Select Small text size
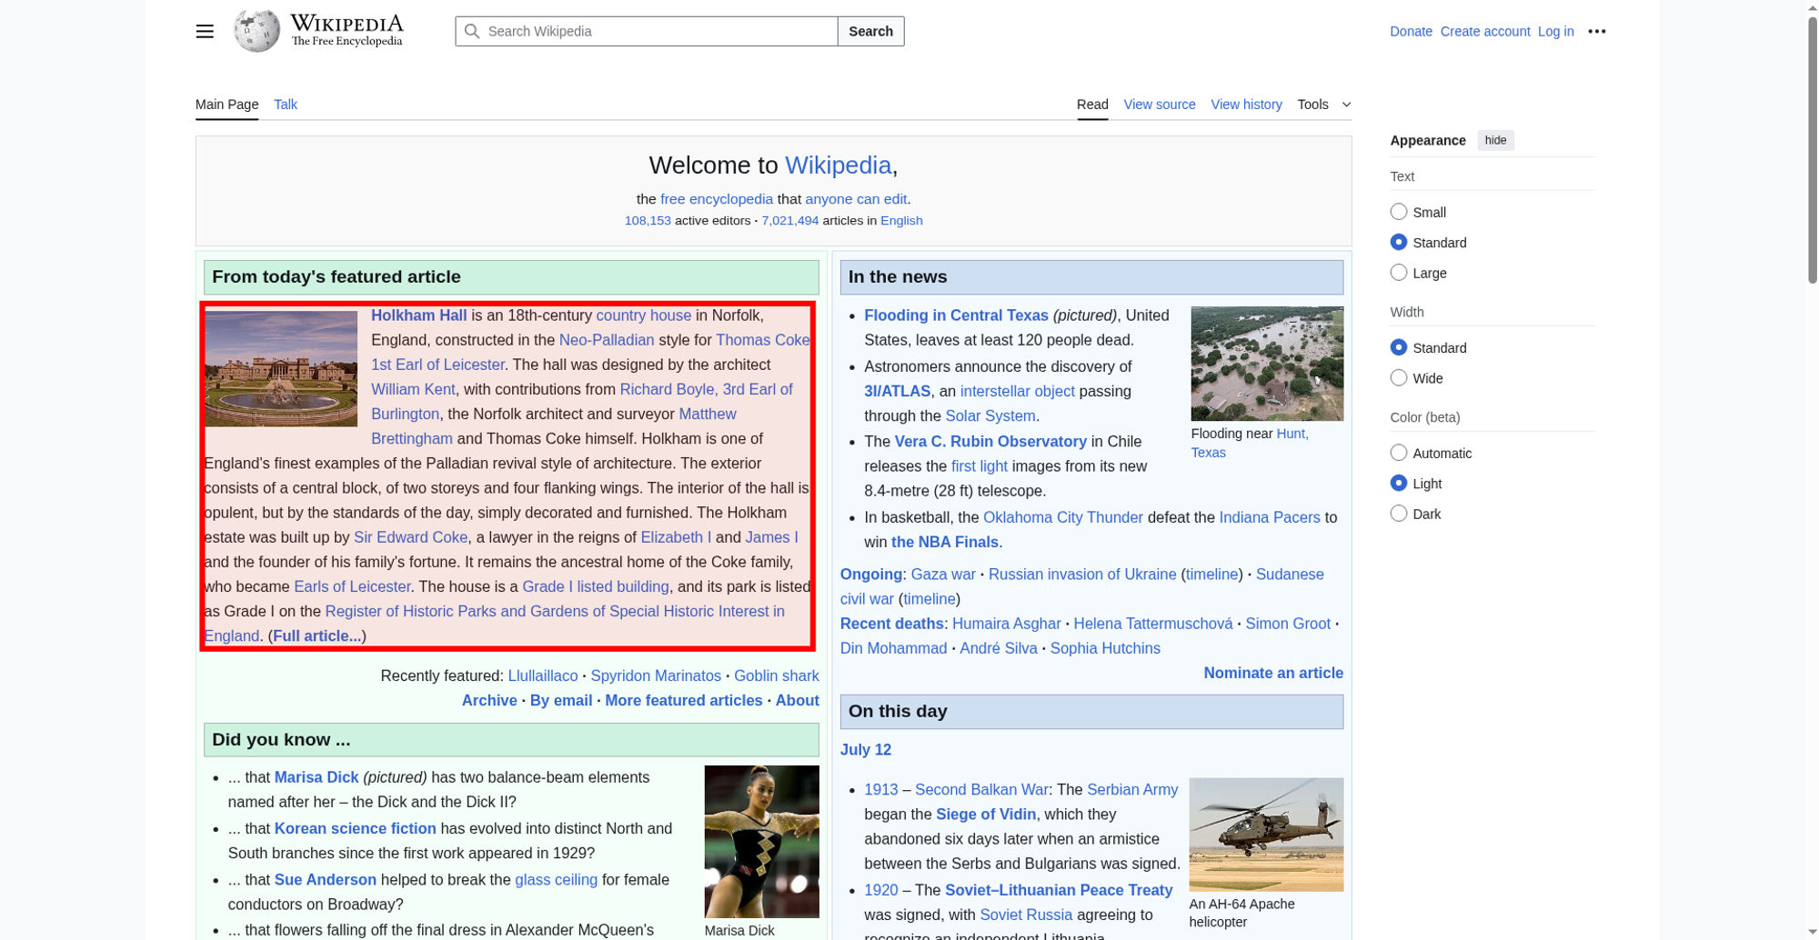This screenshot has height=940, width=1819. click(1399, 212)
